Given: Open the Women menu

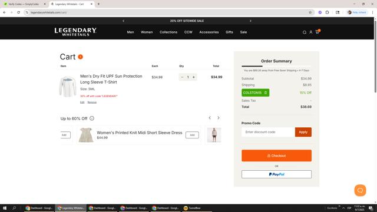Looking at the screenshot, I should pos(147,32).
